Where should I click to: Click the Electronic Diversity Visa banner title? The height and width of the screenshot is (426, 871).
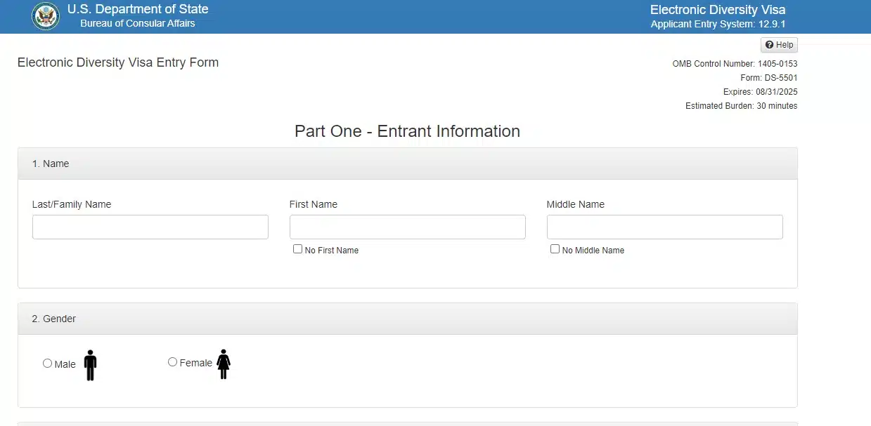pos(717,10)
